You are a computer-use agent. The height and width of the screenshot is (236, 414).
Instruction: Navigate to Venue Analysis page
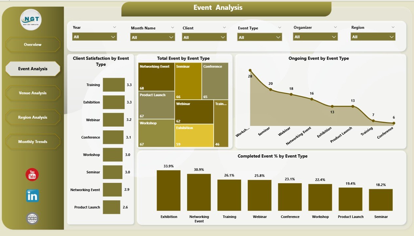tap(32, 93)
